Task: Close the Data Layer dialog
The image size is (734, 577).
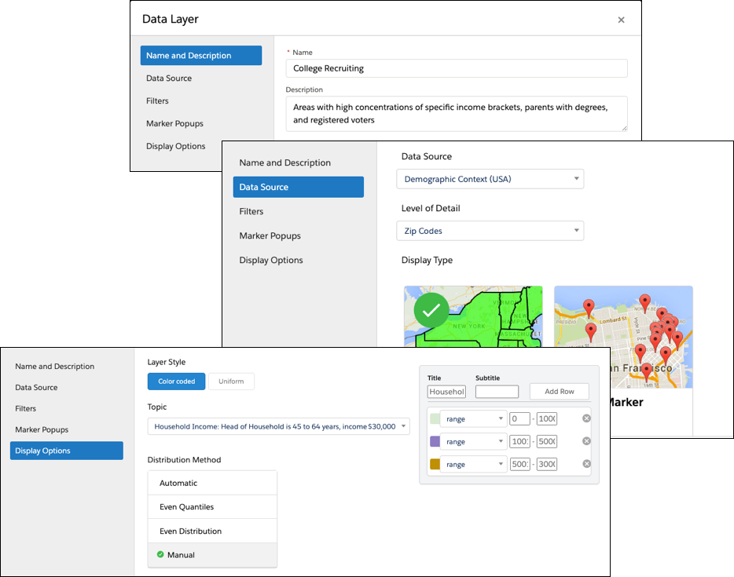Action: [621, 19]
